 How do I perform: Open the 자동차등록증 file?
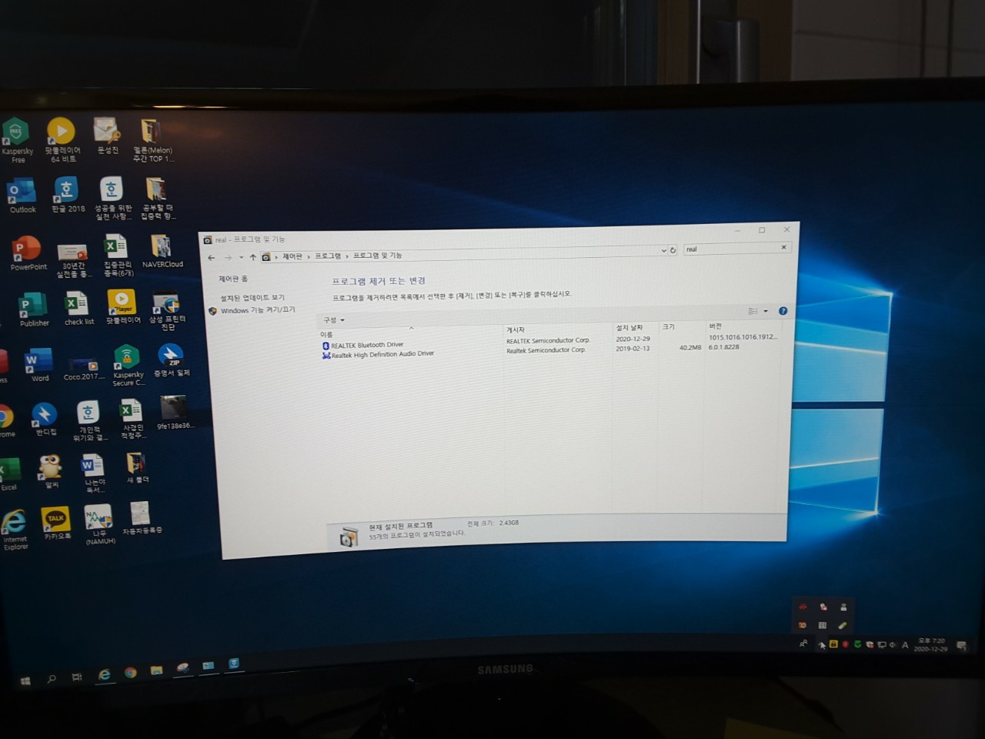tap(142, 517)
